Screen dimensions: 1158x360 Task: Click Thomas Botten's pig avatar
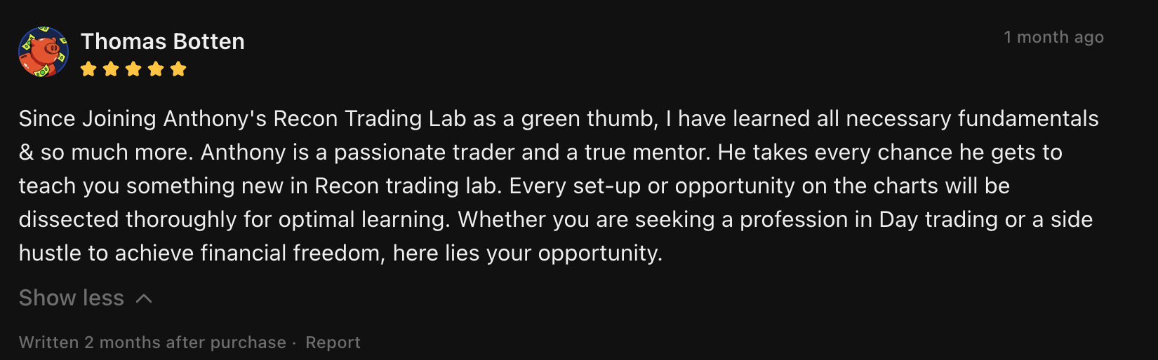(x=43, y=52)
